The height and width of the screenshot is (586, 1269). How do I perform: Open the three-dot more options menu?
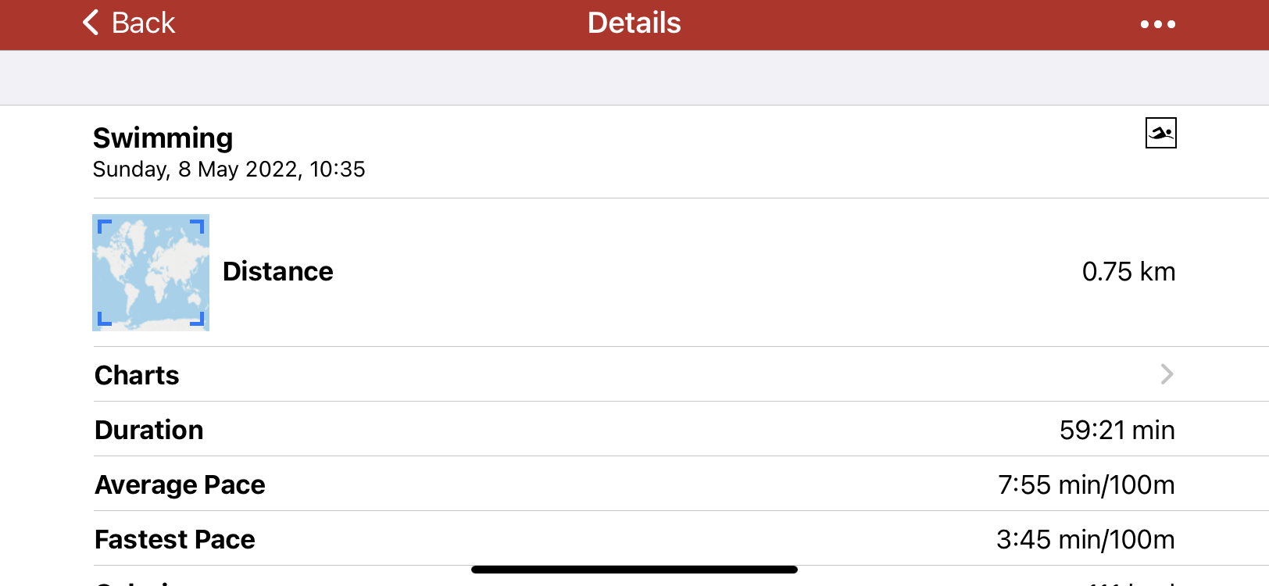point(1157,24)
